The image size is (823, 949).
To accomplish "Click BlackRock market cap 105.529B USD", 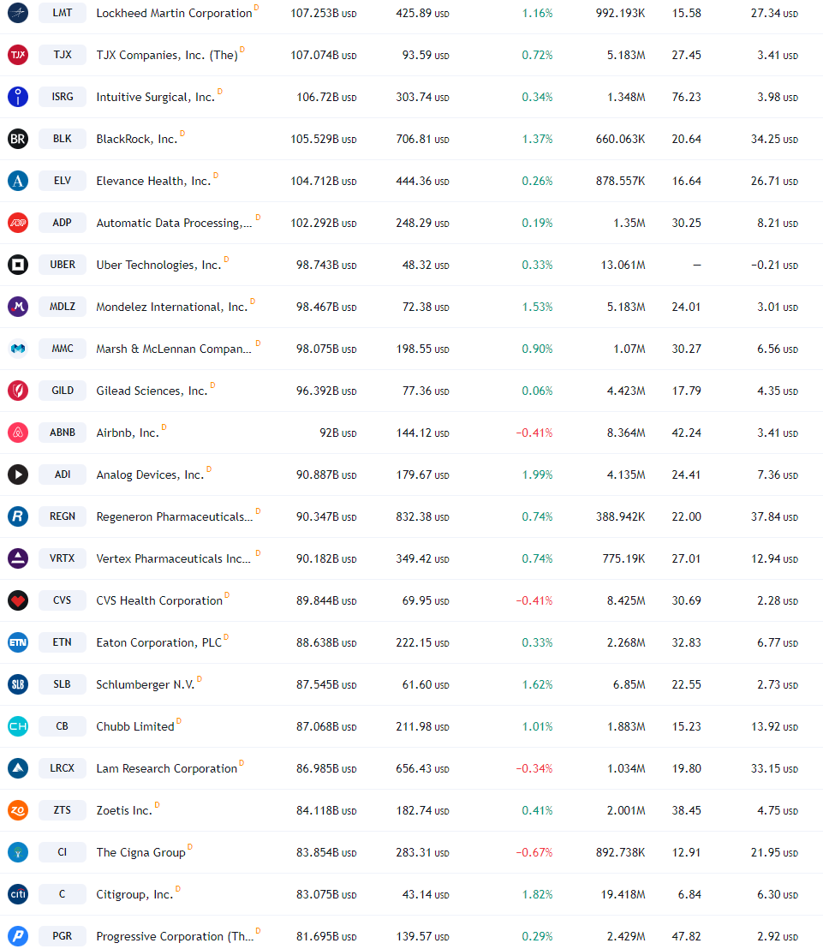I will 324,140.
